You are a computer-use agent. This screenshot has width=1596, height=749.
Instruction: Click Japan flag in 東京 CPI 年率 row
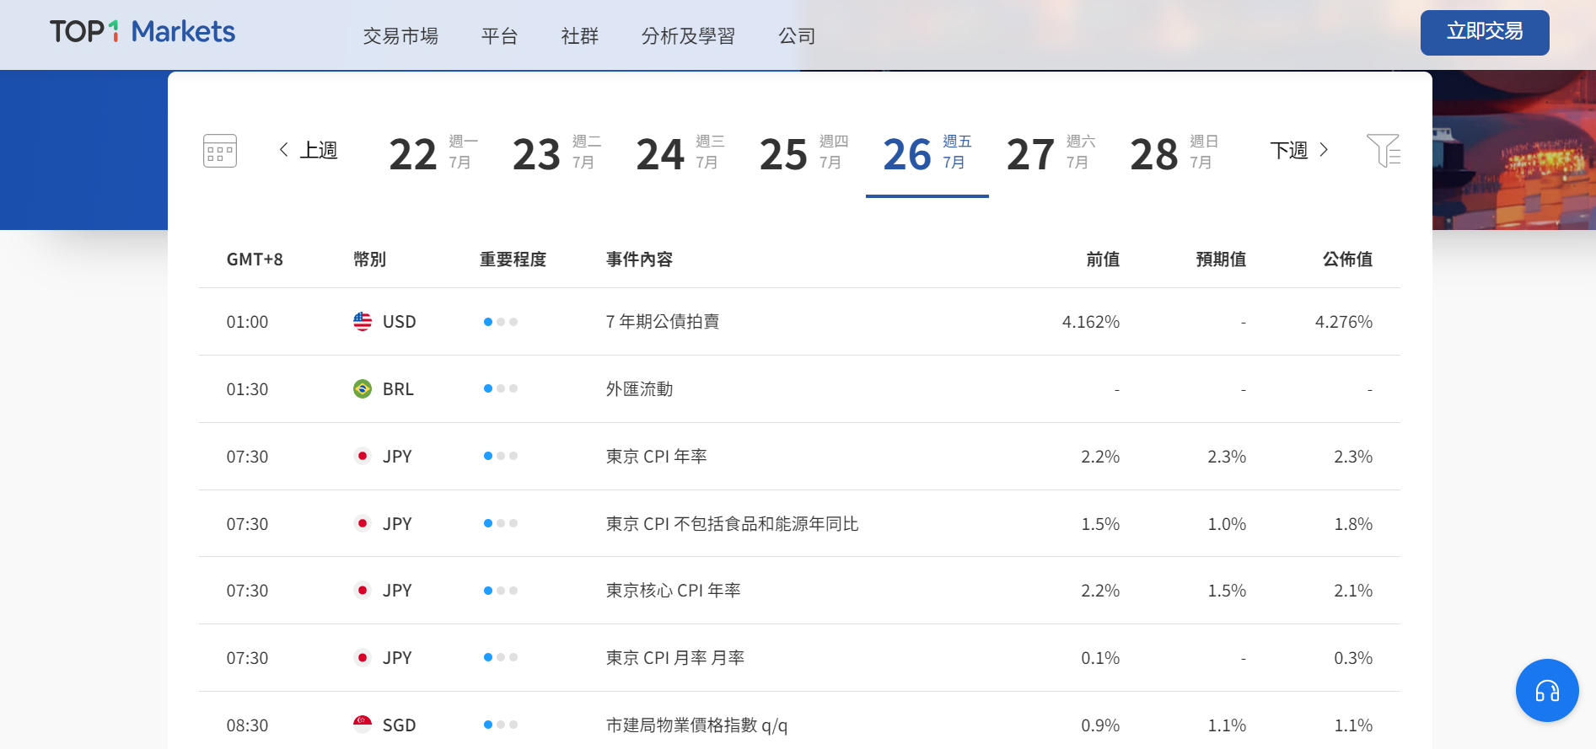[x=363, y=457]
